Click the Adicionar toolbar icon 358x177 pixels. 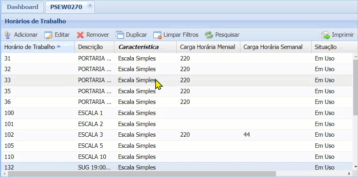tap(8, 35)
